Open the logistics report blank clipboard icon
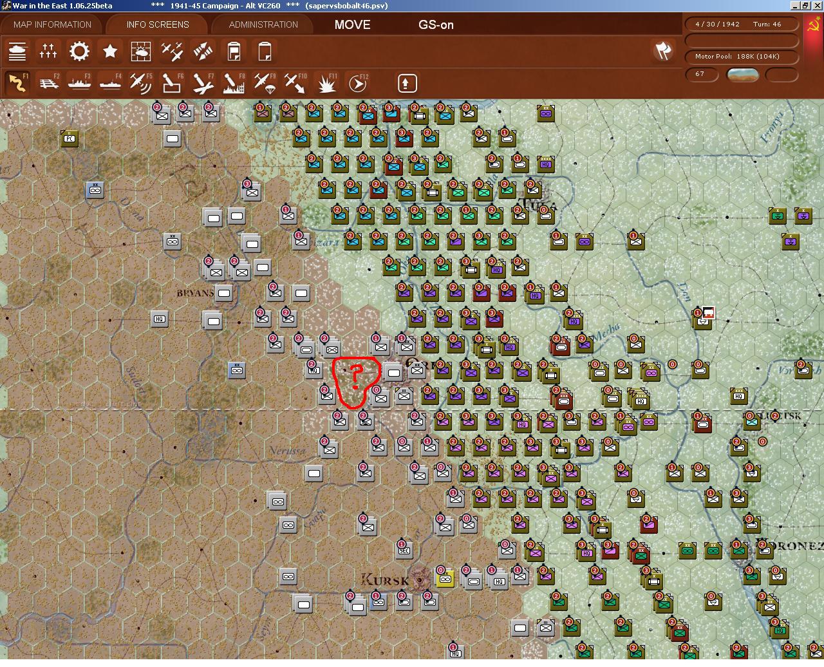824x667 pixels. pyautogui.click(x=265, y=51)
